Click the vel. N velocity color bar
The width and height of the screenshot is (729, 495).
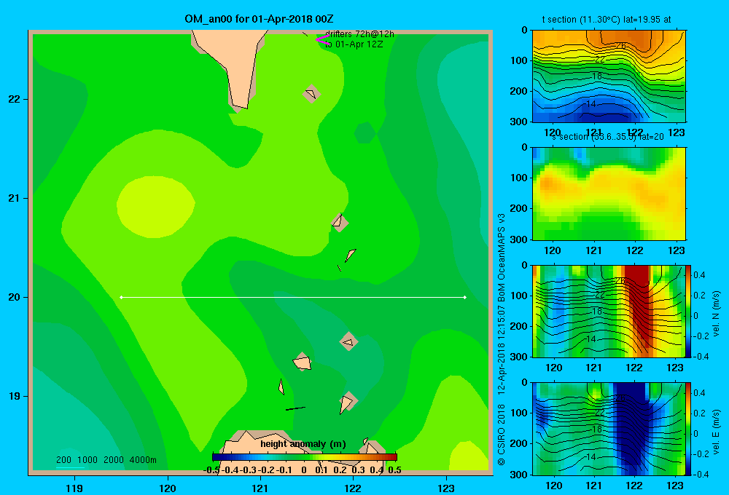[x=689, y=311]
